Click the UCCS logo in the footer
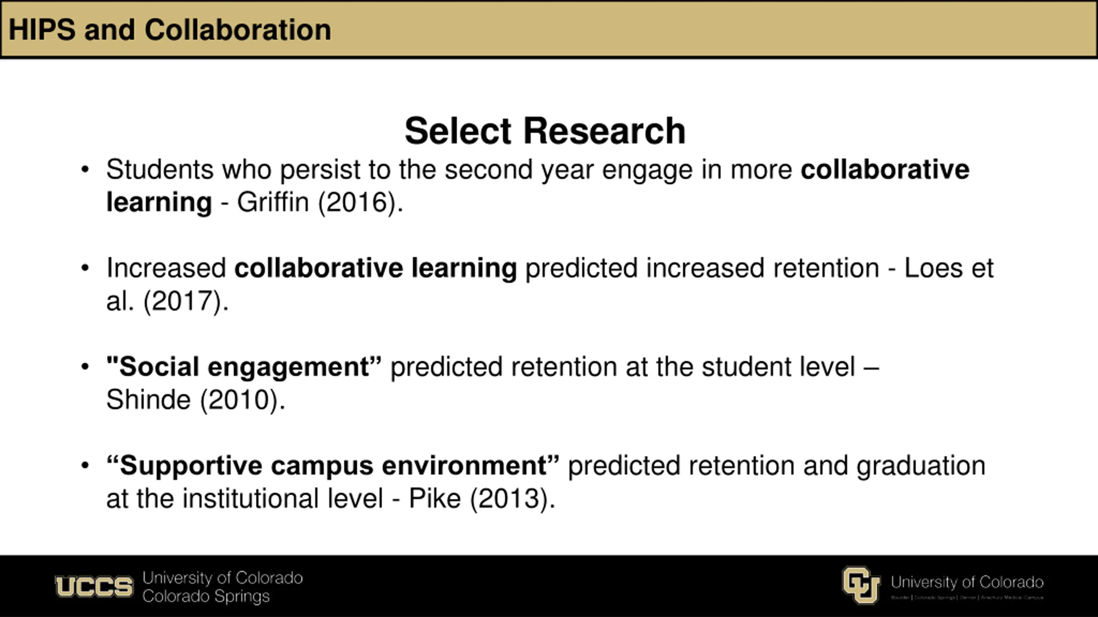 click(94, 586)
